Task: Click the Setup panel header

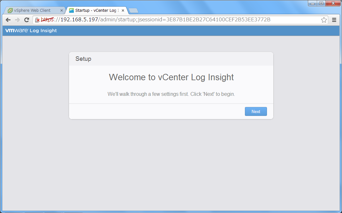Action: [171, 59]
